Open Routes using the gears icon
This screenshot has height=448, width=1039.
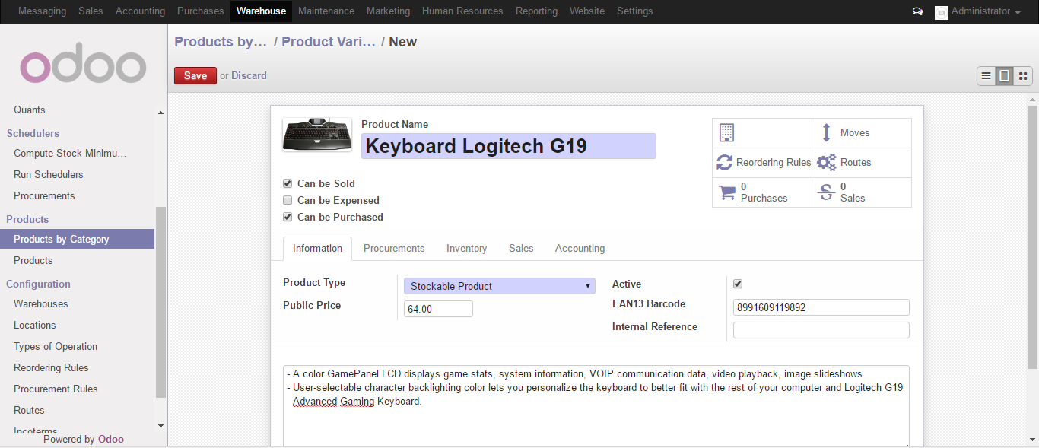(826, 163)
